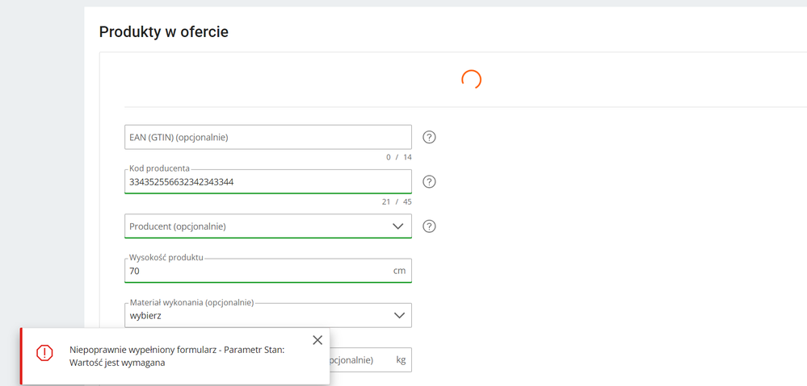Click the 21 / 45 character counter

(x=397, y=201)
